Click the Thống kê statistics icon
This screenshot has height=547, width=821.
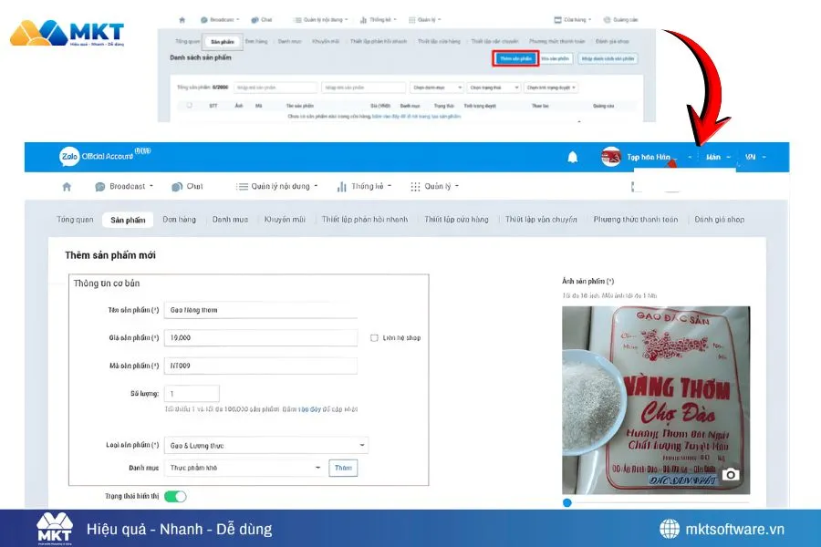click(x=341, y=185)
